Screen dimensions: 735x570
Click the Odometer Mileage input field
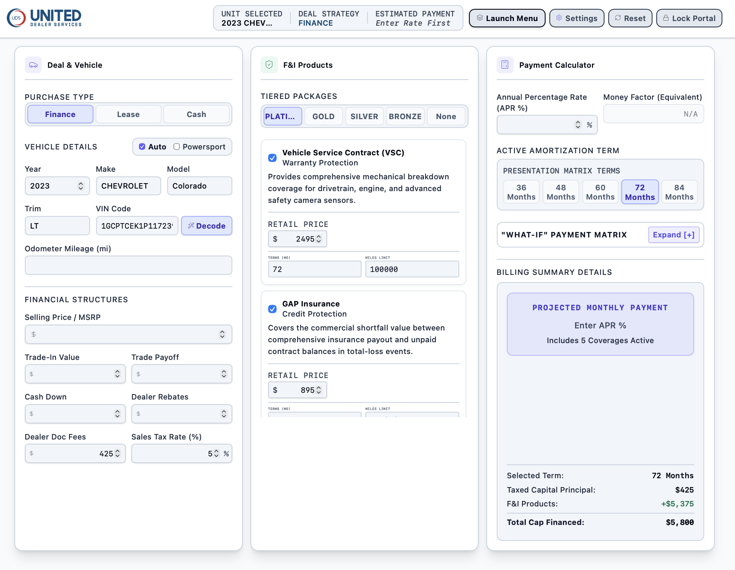tap(128, 265)
